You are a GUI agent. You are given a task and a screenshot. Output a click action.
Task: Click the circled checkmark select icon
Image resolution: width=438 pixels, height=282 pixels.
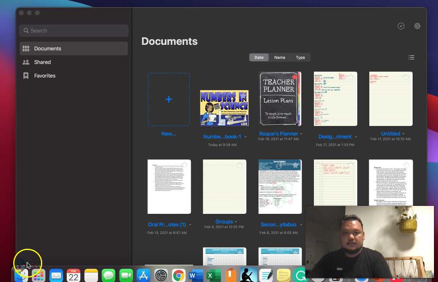401,26
